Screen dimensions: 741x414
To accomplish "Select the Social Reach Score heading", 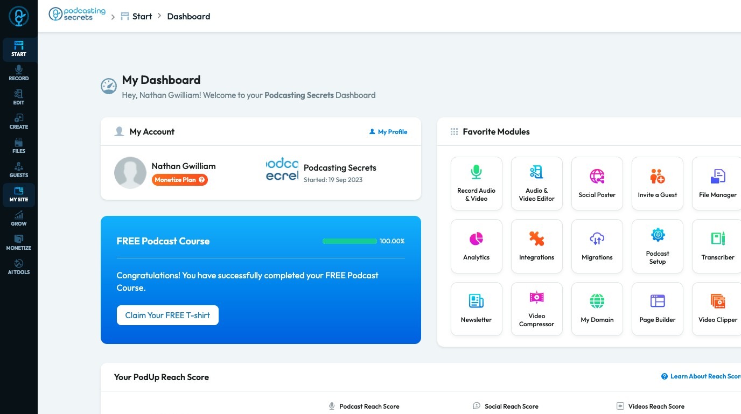I will click(512, 406).
